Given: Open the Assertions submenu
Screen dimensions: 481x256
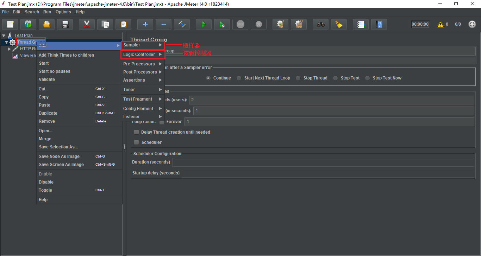Looking at the screenshot, I should (143, 80).
